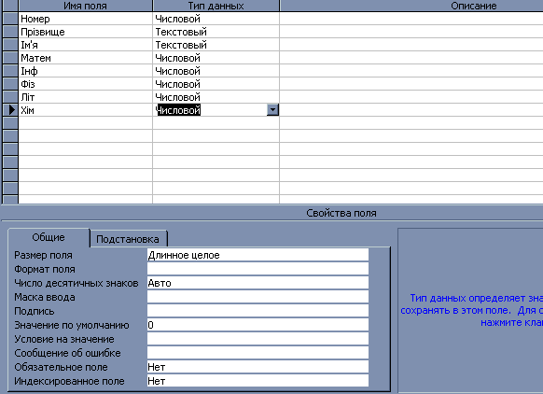
Task: Click the row selector of Матем
Action: [10, 58]
